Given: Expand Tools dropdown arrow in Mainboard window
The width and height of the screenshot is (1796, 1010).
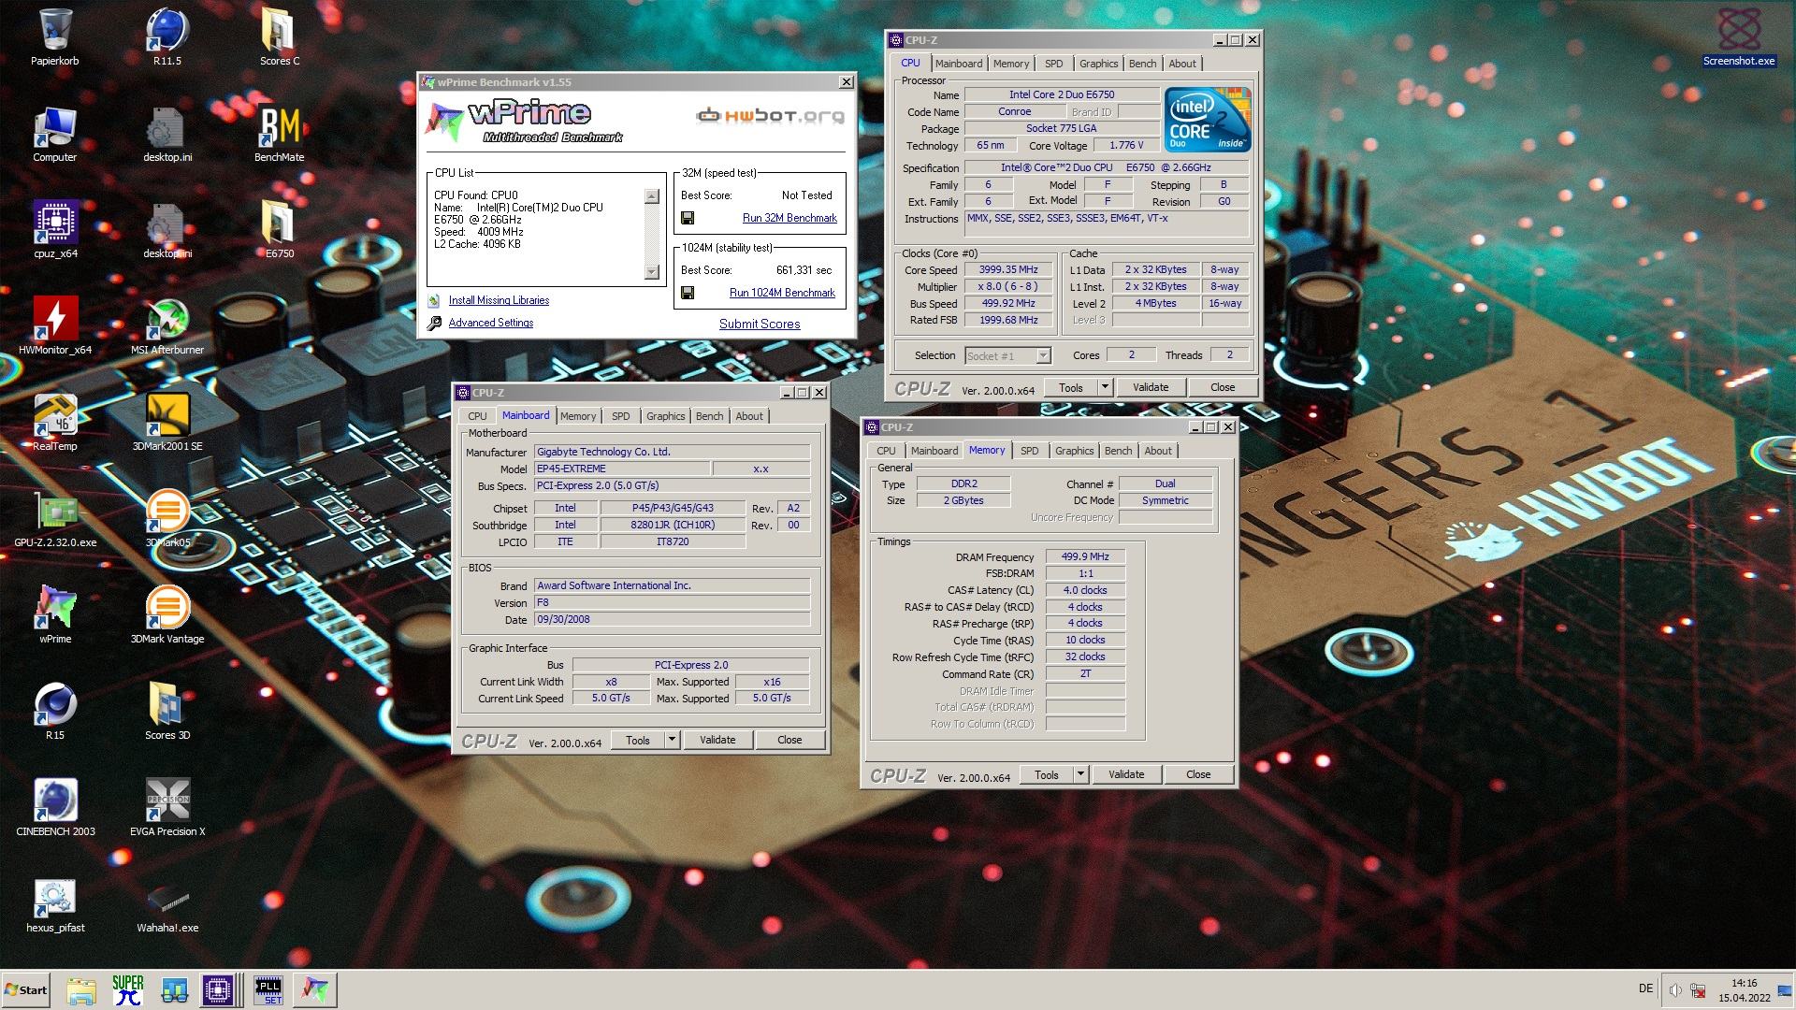Looking at the screenshot, I should (x=671, y=740).
